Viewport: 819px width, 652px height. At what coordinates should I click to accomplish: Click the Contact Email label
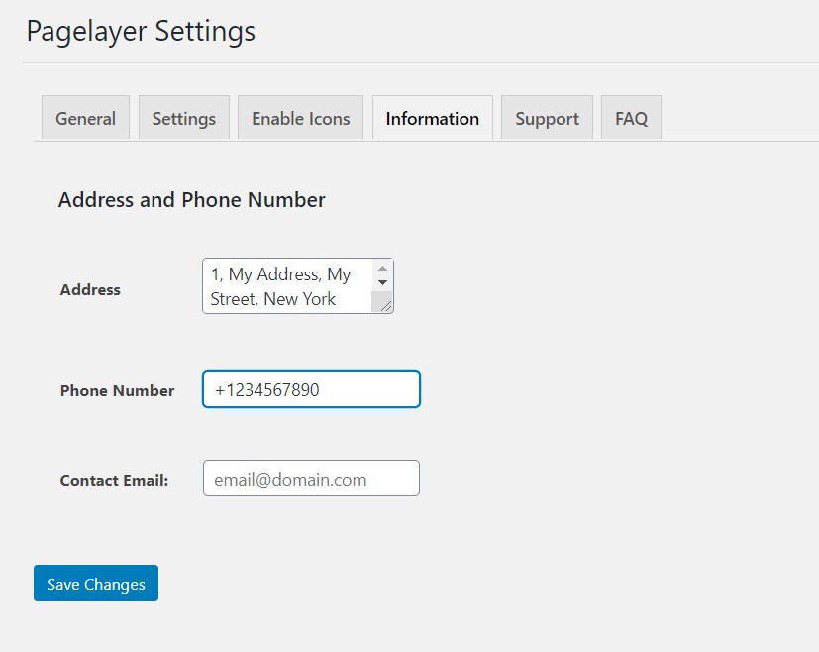click(114, 480)
